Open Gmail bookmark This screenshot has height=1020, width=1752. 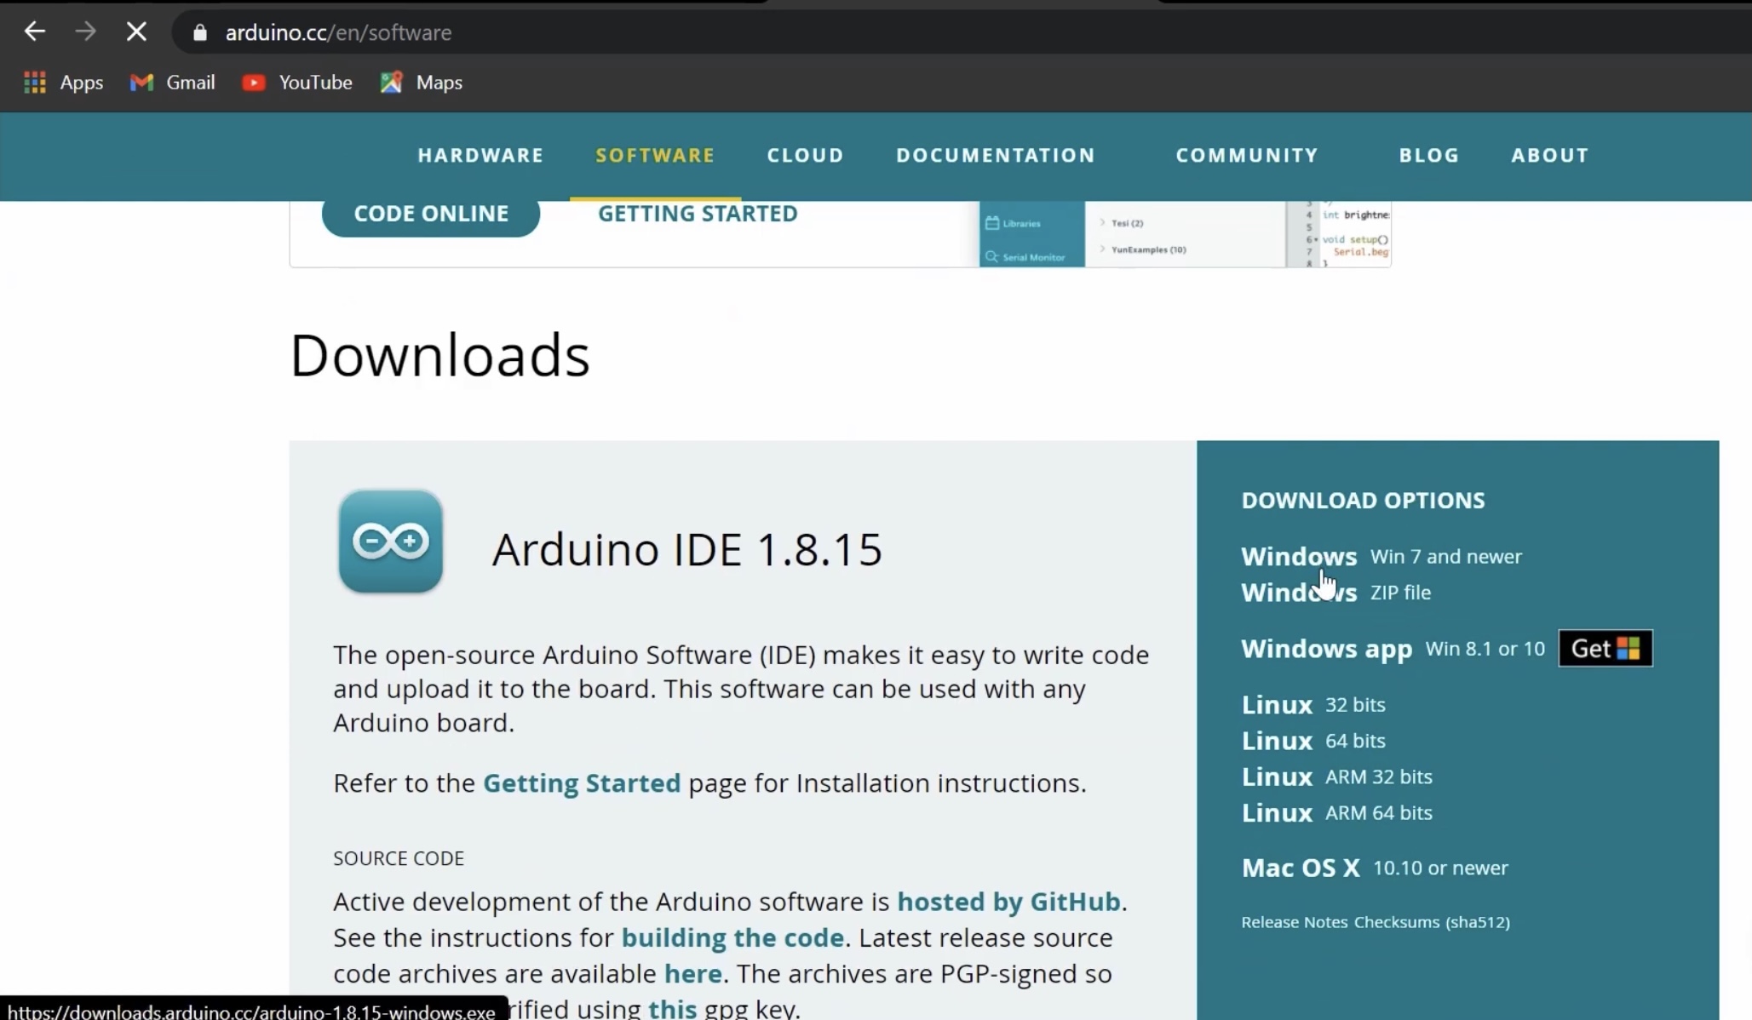click(172, 83)
